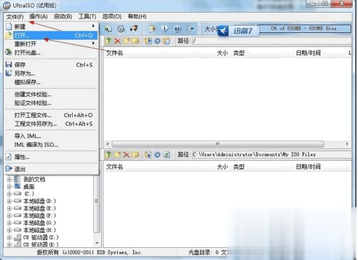Click the gear icon in upper pane toolbar

158,41
